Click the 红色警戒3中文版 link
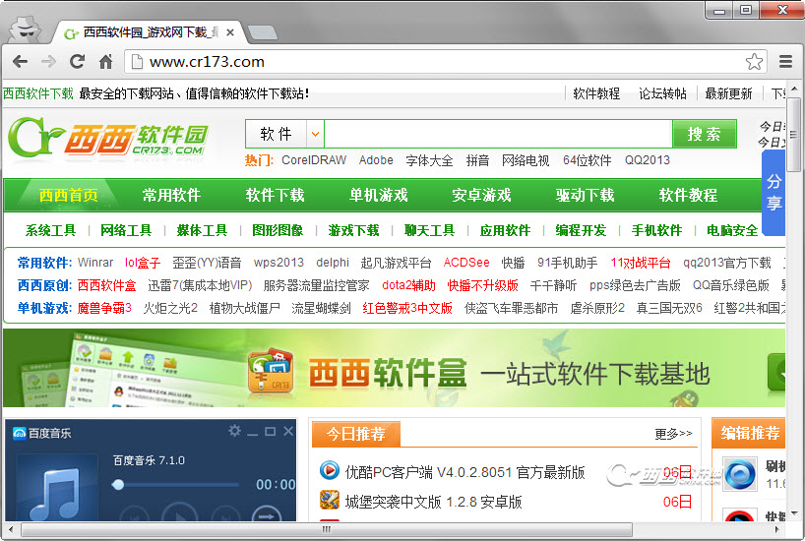The width and height of the screenshot is (805, 541). click(x=407, y=308)
